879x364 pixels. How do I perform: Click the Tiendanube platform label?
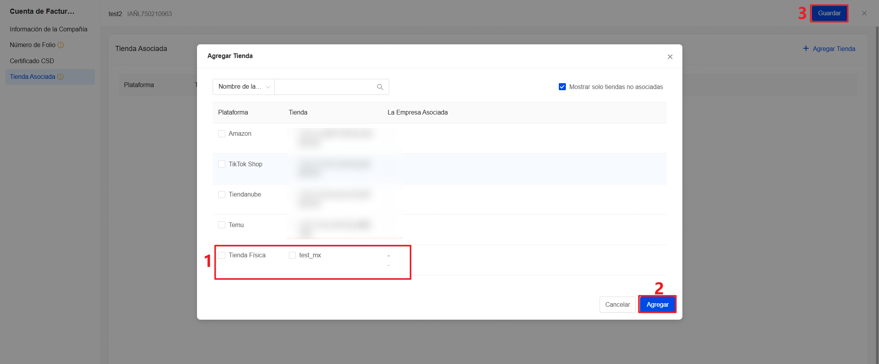point(244,195)
